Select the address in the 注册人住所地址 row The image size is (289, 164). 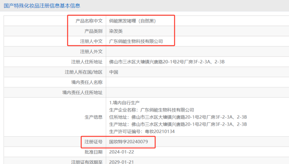167,62
